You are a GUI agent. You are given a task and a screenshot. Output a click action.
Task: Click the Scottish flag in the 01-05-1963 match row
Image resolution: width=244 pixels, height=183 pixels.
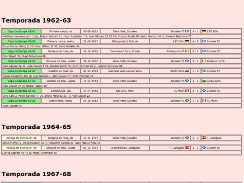(x=187, y=101)
